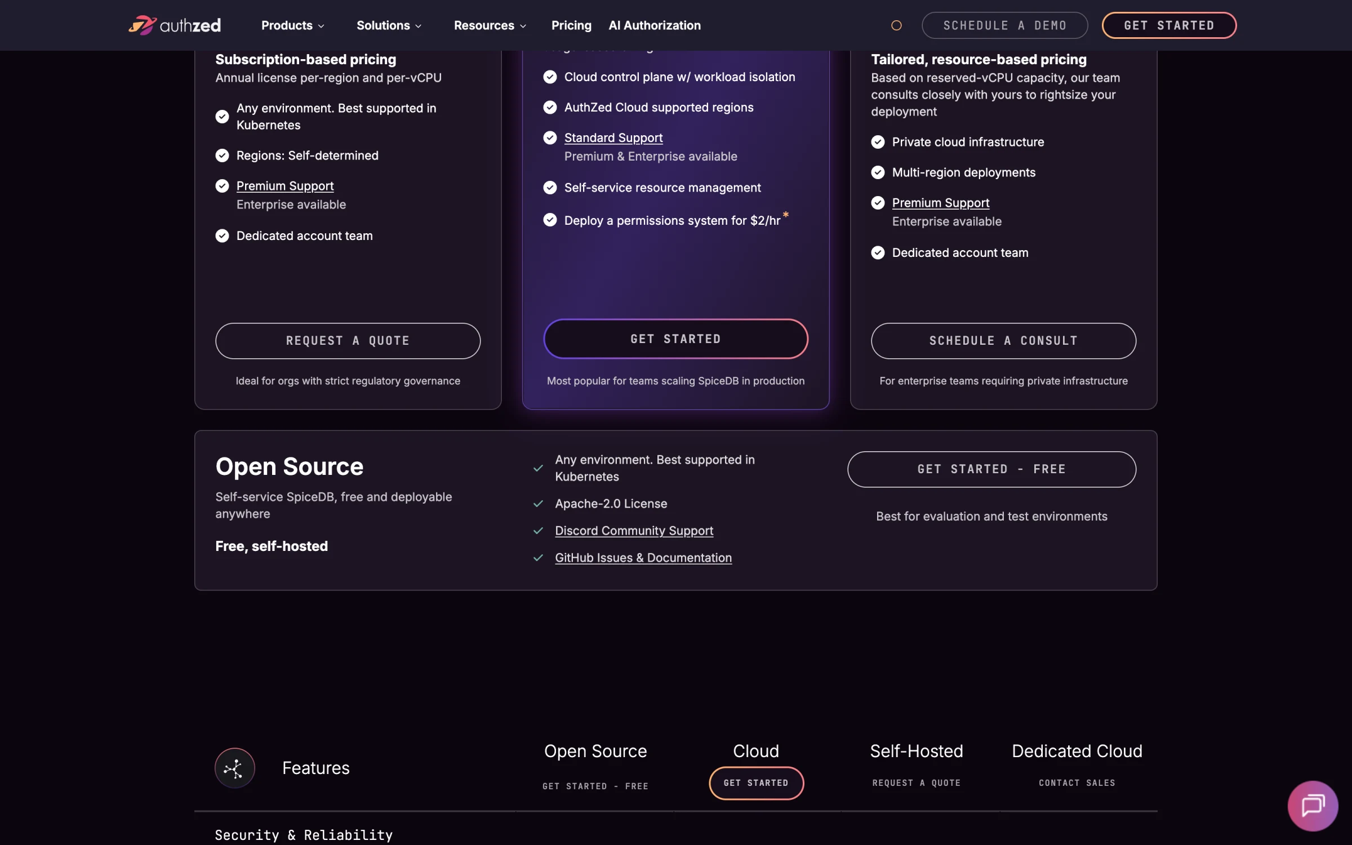Click the Security & Reliability section label
Image resolution: width=1352 pixels, height=845 pixels.
(x=304, y=835)
